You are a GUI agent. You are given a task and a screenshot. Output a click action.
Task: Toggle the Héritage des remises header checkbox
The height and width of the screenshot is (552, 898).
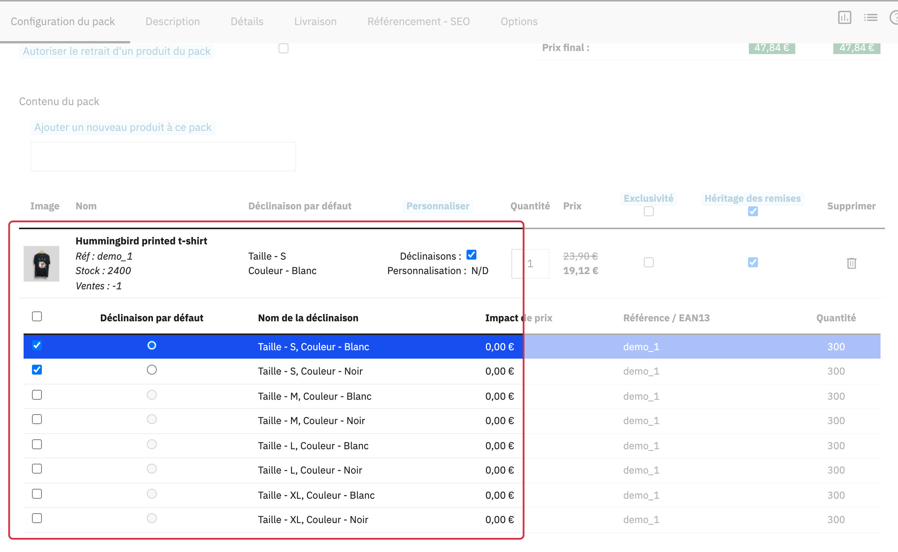tap(753, 211)
